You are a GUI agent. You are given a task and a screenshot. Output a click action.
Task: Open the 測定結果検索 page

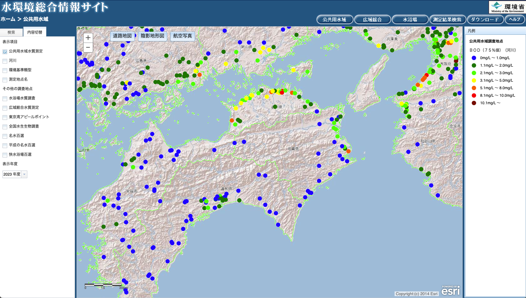(447, 19)
